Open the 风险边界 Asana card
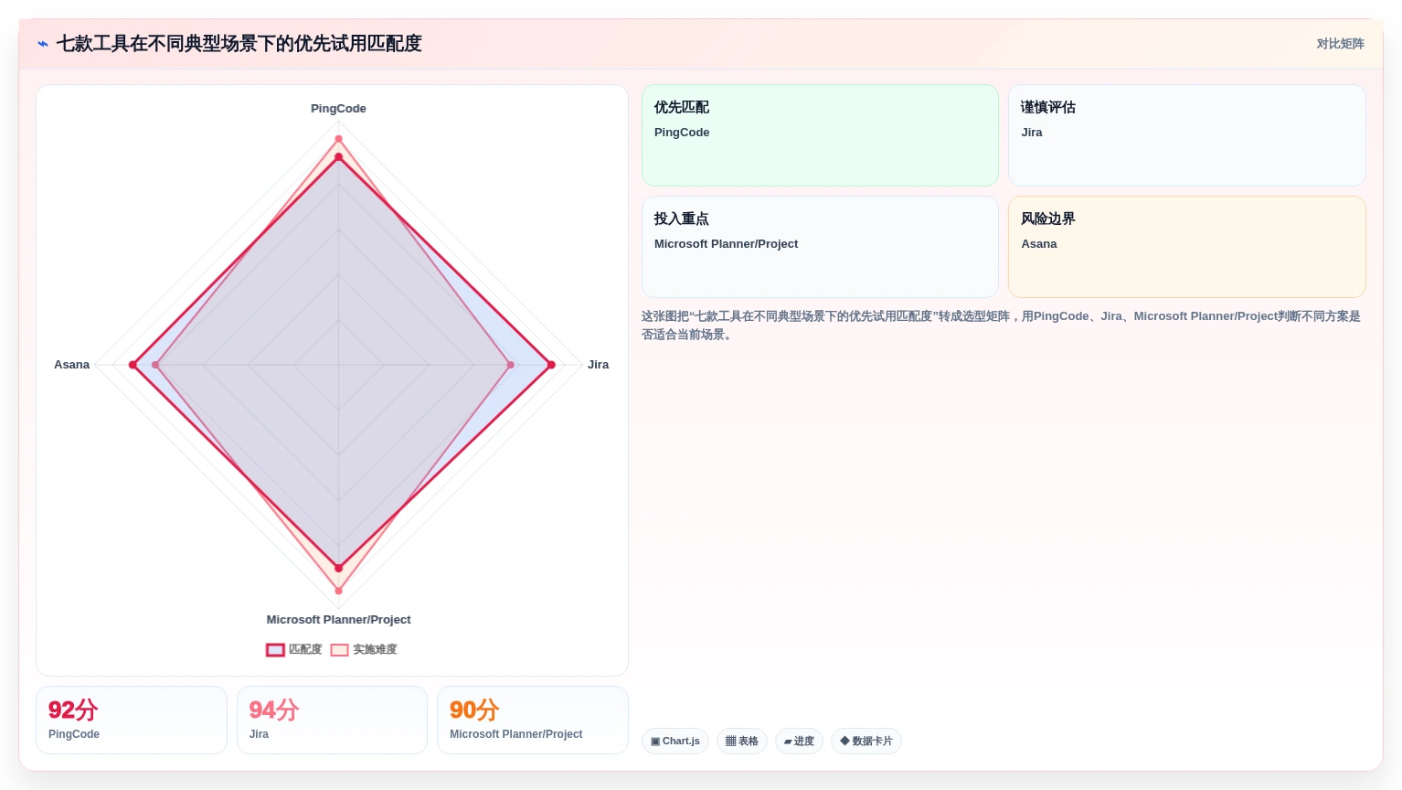 pyautogui.click(x=1187, y=247)
